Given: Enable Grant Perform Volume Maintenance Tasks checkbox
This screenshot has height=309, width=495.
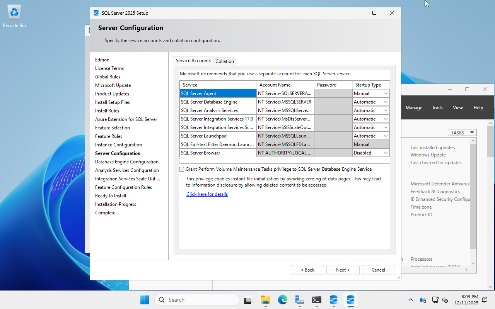Looking at the screenshot, I should (x=182, y=169).
